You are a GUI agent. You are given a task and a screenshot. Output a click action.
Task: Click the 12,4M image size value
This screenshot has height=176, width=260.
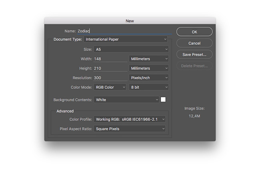pyautogui.click(x=194, y=116)
